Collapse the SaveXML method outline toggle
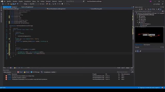165x92 pixels. tap(10, 49)
